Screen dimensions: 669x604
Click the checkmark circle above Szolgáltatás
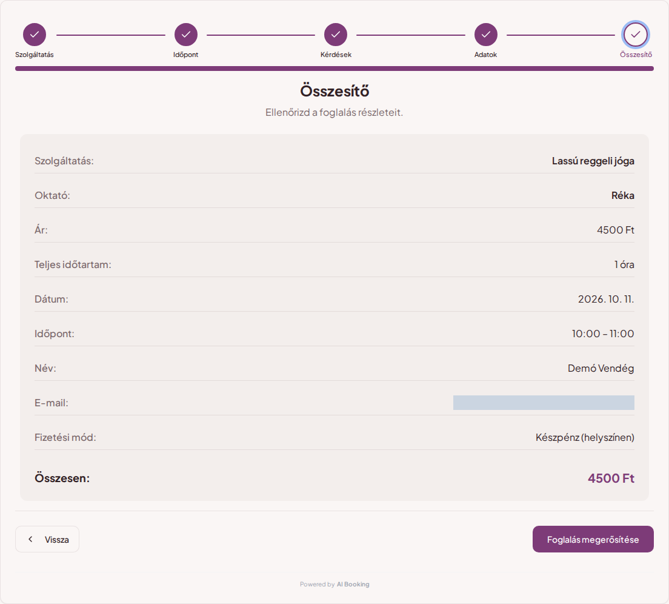tap(35, 35)
